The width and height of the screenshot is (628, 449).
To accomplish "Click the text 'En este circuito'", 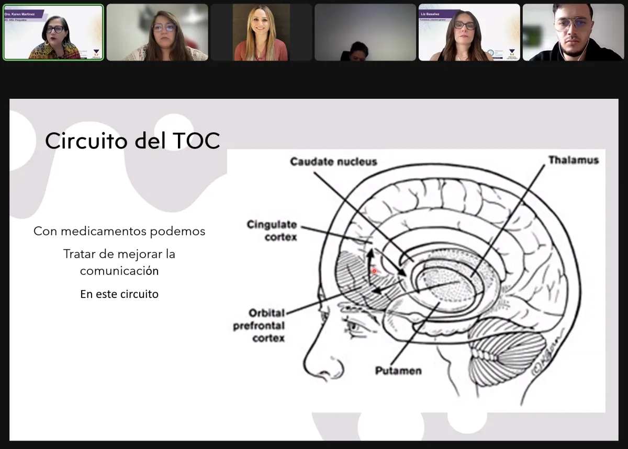I will (119, 294).
